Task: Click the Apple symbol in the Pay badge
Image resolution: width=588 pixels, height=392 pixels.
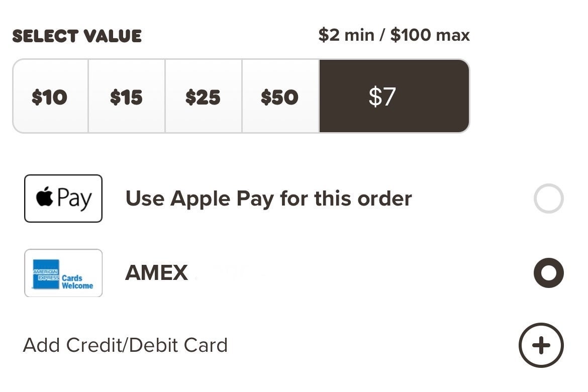Action: 45,198
